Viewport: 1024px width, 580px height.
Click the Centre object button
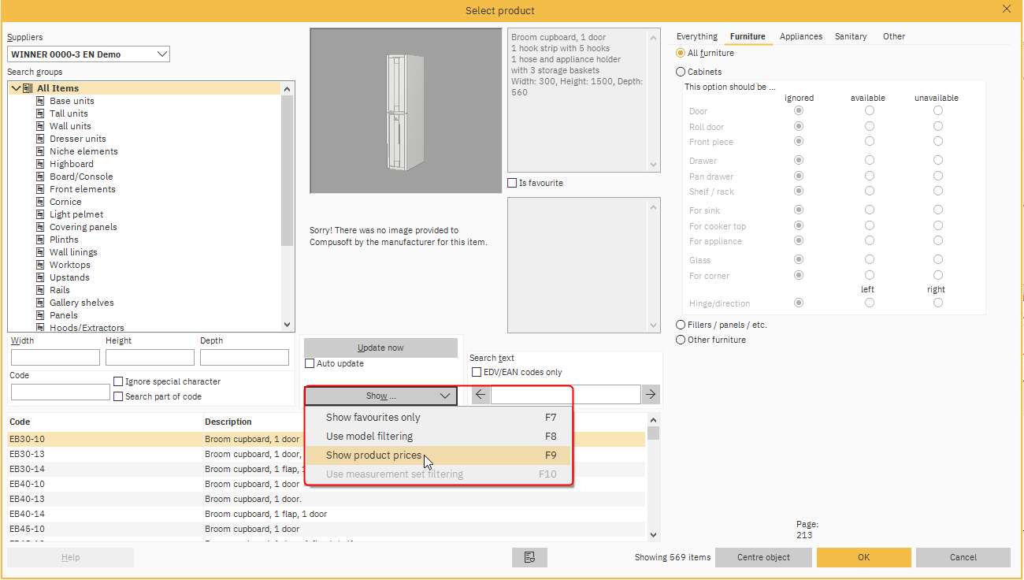tap(762, 557)
